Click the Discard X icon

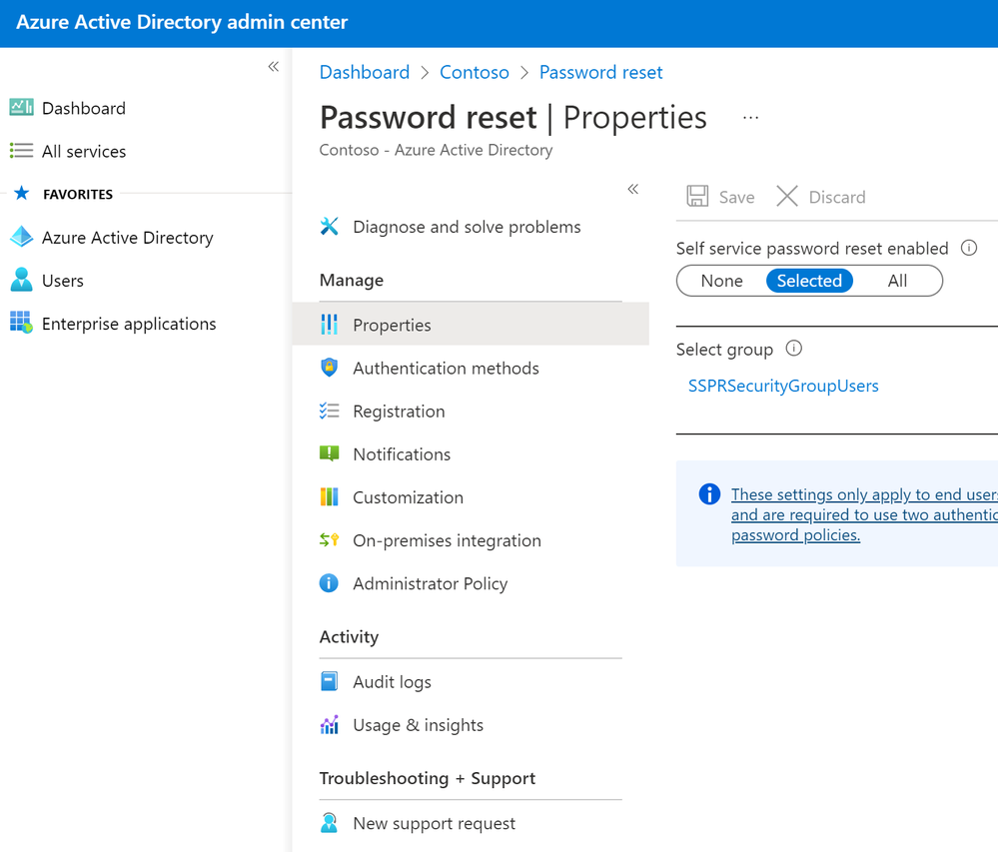tap(787, 196)
